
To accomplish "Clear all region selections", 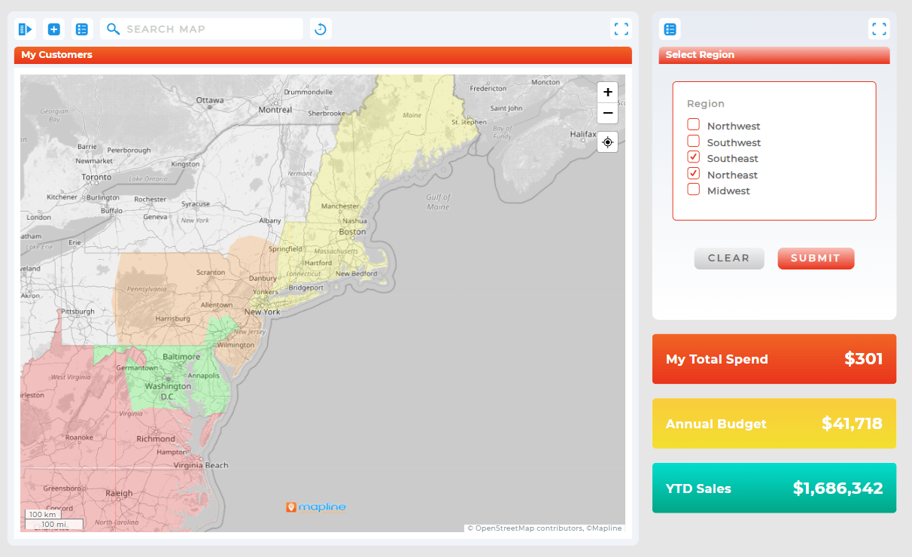I will coord(728,258).
